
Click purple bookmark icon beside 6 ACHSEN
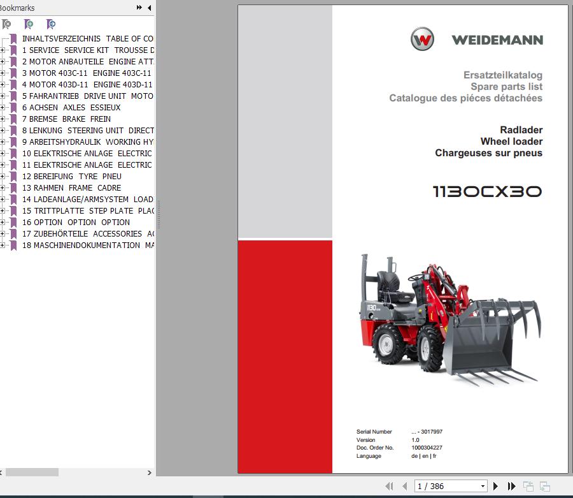pos(13,108)
